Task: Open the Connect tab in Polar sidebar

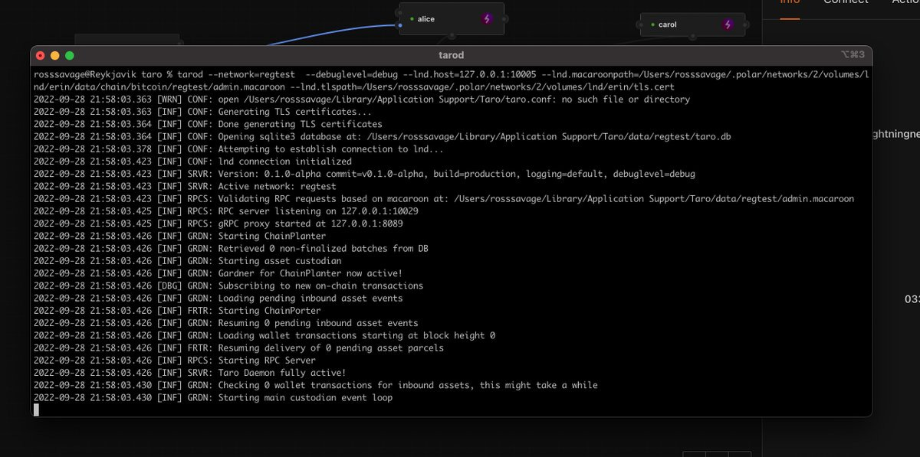Action: [x=846, y=2]
